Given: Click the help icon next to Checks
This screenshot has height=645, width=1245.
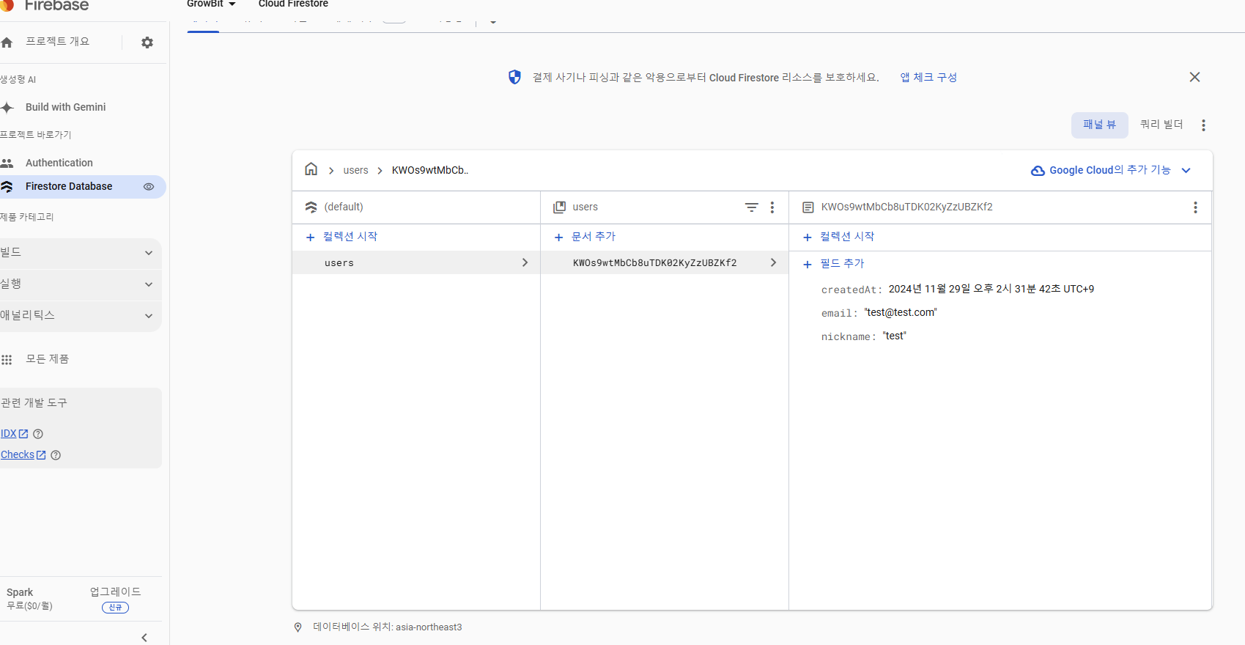Looking at the screenshot, I should 56,455.
